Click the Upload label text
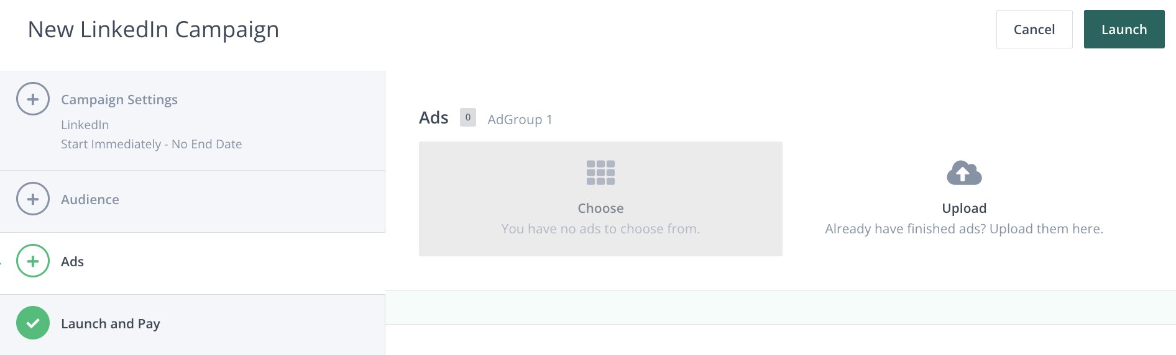Viewport: 1176px width, 355px height. pyautogui.click(x=964, y=208)
